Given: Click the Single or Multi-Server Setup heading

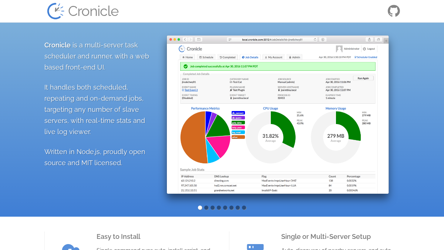Looking at the screenshot, I should pyautogui.click(x=326, y=236).
